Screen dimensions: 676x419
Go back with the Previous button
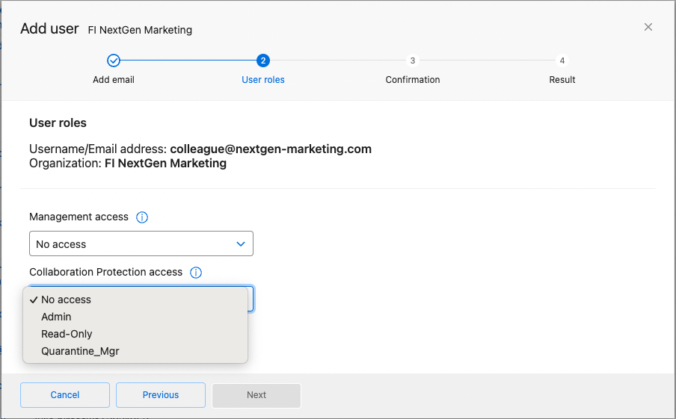tap(161, 395)
